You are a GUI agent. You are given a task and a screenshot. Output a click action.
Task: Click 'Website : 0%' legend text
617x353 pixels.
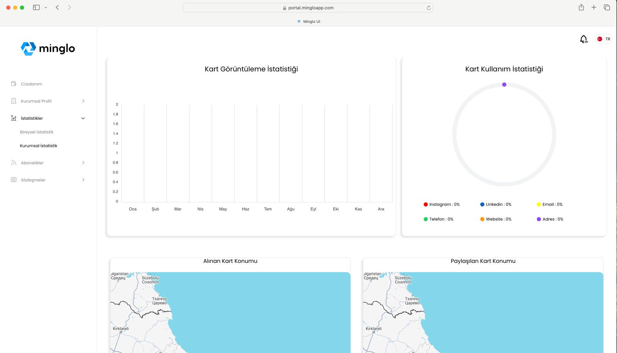click(x=499, y=219)
